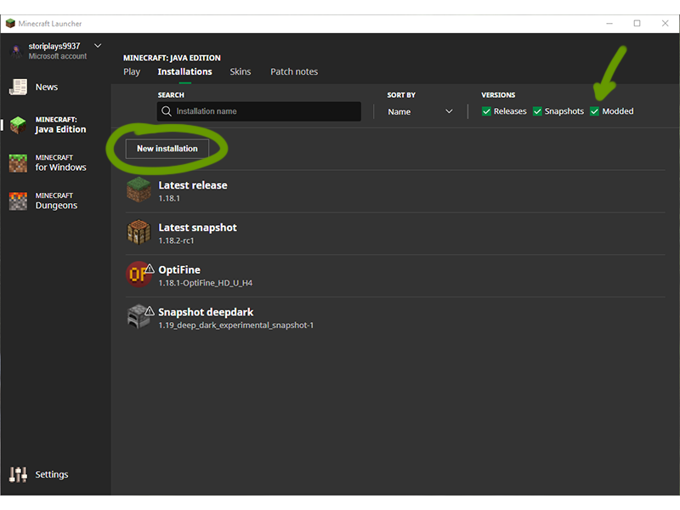Viewport: 680px width, 510px height.
Task: Click the Latest snapshot crafting table icon
Action: click(139, 233)
